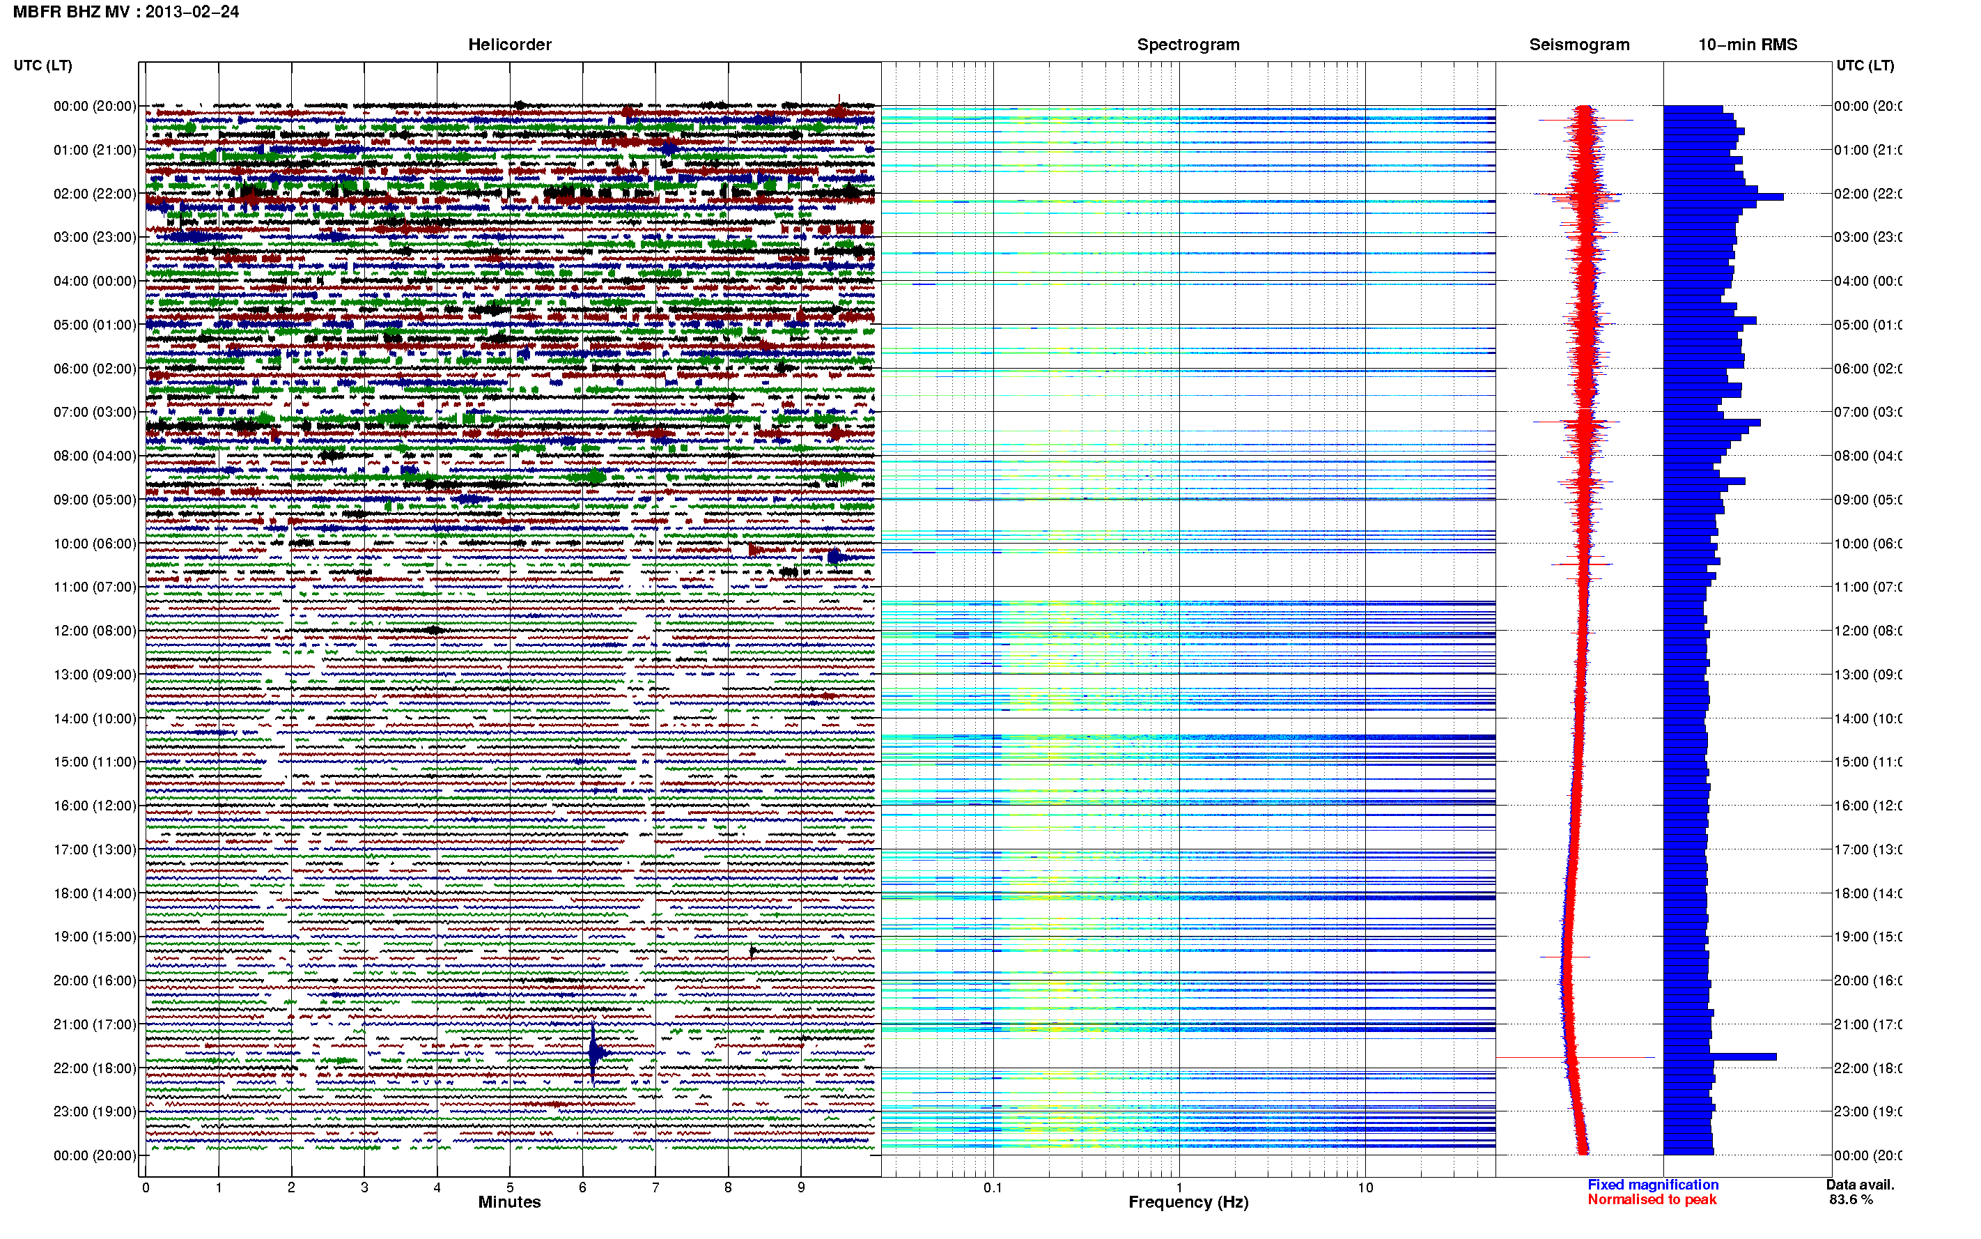Click the minute tick label '5' on helicorder axis
Viewport: 1981px width, 1239px height.
point(509,1187)
